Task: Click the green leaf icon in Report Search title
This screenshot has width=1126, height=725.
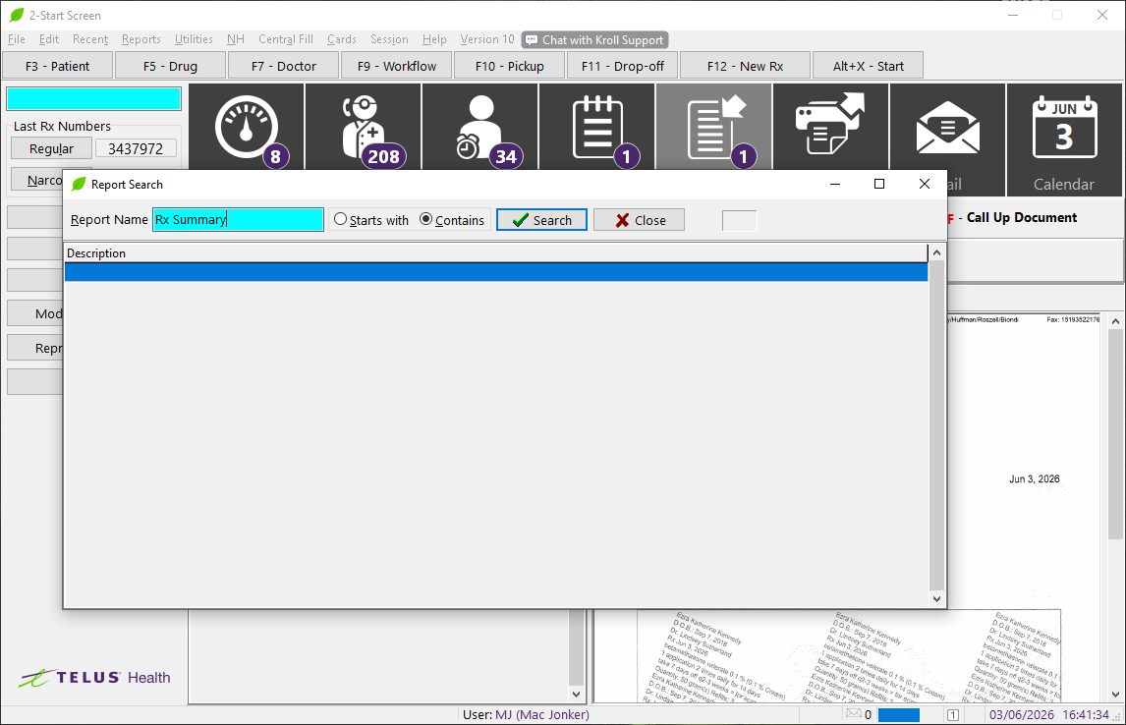Action: point(79,185)
